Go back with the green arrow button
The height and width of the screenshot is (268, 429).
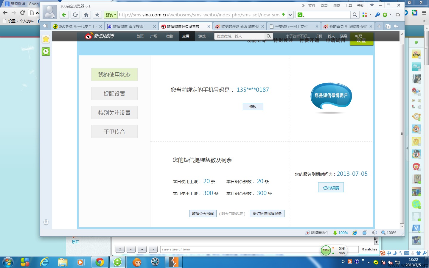pyautogui.click(x=64, y=15)
